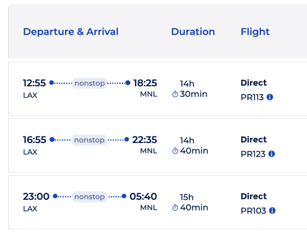The width and height of the screenshot is (307, 233).
Task: Click clock icon on the 23:00 flight row
Action: point(175,208)
